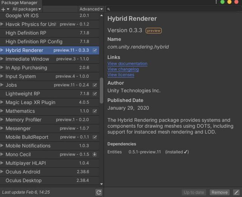Click the Remove button
Viewport: 242px width, 197px height.
tap(219, 192)
